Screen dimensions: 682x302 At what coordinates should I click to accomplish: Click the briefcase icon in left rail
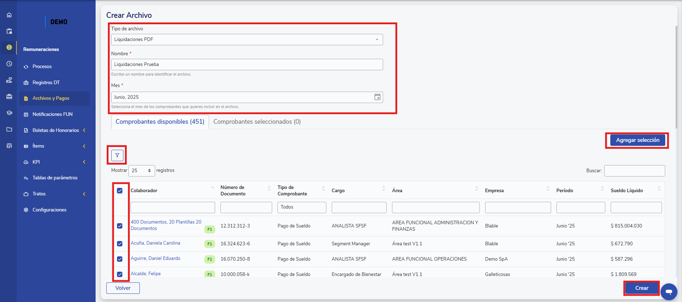[x=9, y=97]
